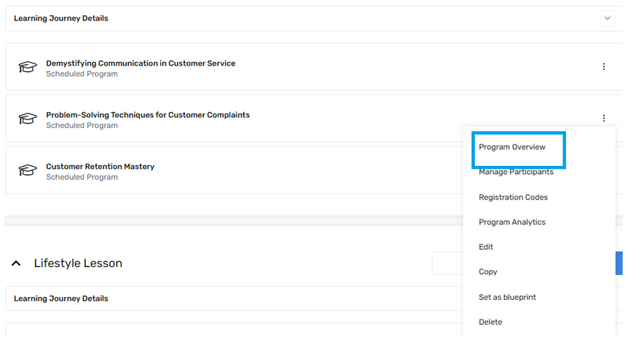Image resolution: width=630 pixels, height=345 pixels.
Task: Open Demystifying Communication in Customer Service program
Action: (141, 63)
